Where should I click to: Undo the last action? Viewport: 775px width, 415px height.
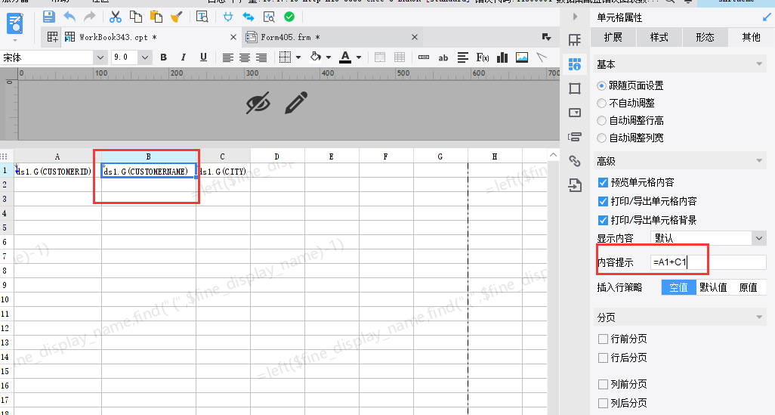[69, 17]
